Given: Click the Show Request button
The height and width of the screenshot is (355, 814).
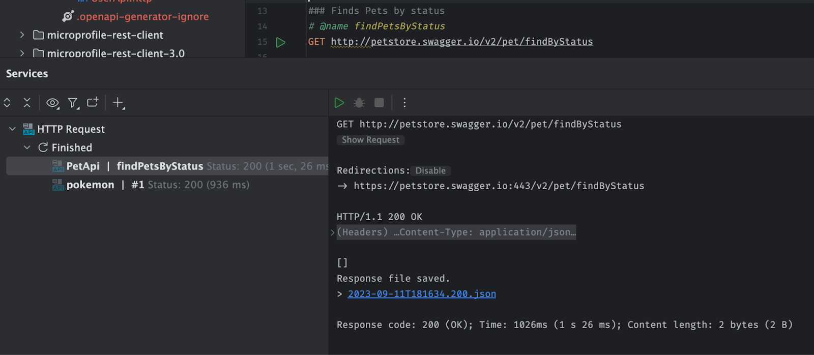Looking at the screenshot, I should tap(370, 140).
